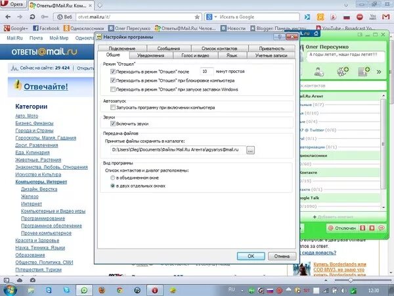The width and height of the screenshot is (394, 296).
Task: Click Opera zoom slider handle
Action: (x=350, y=280)
